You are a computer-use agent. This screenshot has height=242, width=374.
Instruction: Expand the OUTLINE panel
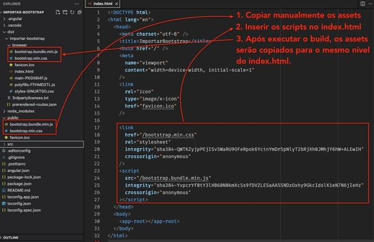(11, 238)
